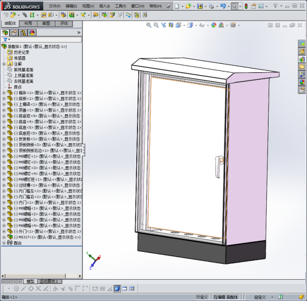This screenshot has height=301, width=307.
Task: Switch to the 运动算例1 bottom tab
Action: 50,281
